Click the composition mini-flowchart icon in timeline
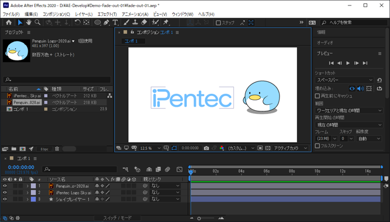This screenshot has height=222, width=390. (125, 169)
